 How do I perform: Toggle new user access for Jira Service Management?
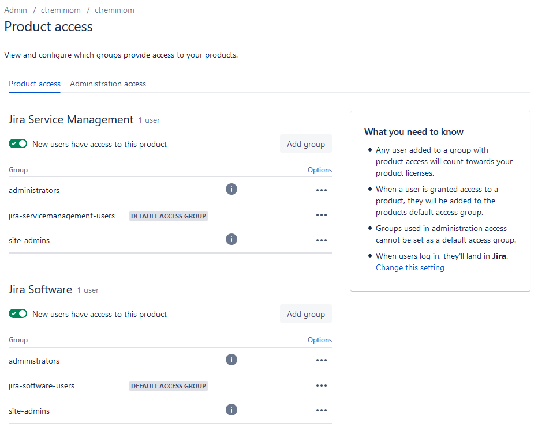18,144
